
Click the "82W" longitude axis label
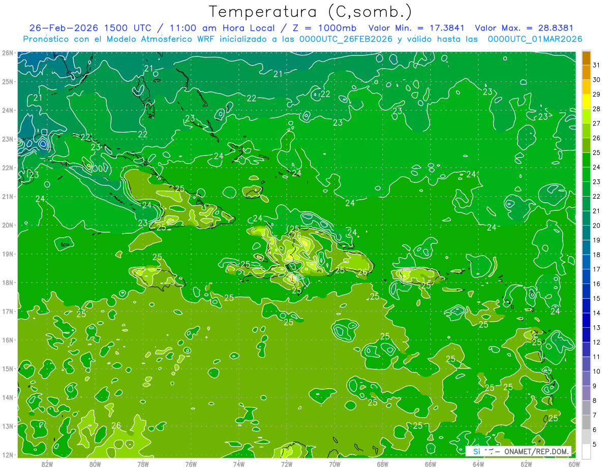tap(47, 463)
